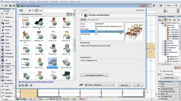The image size is (181, 101).
Task: Choose the Freifläche mesh tool
Action: pyautogui.click(x=8, y=81)
